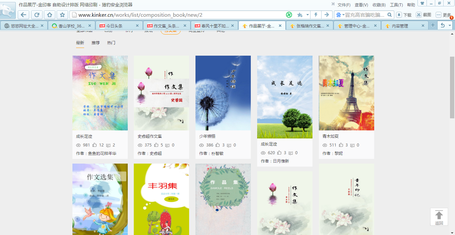Open the 文件(F) menu
This screenshot has width=455, height=235.
pos(344,5)
